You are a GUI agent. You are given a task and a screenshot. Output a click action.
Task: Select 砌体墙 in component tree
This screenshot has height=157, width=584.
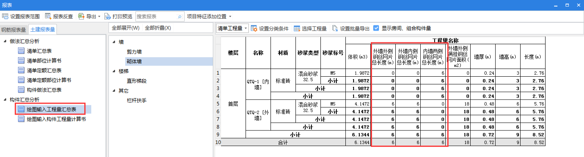tap(134, 62)
